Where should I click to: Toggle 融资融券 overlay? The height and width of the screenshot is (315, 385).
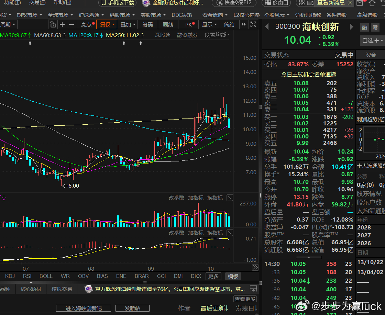coord(187,35)
